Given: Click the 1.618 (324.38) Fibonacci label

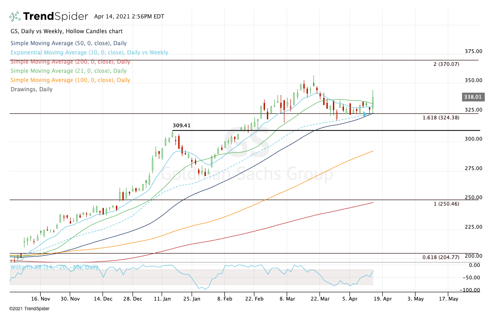Looking at the screenshot, I should click(441, 118).
